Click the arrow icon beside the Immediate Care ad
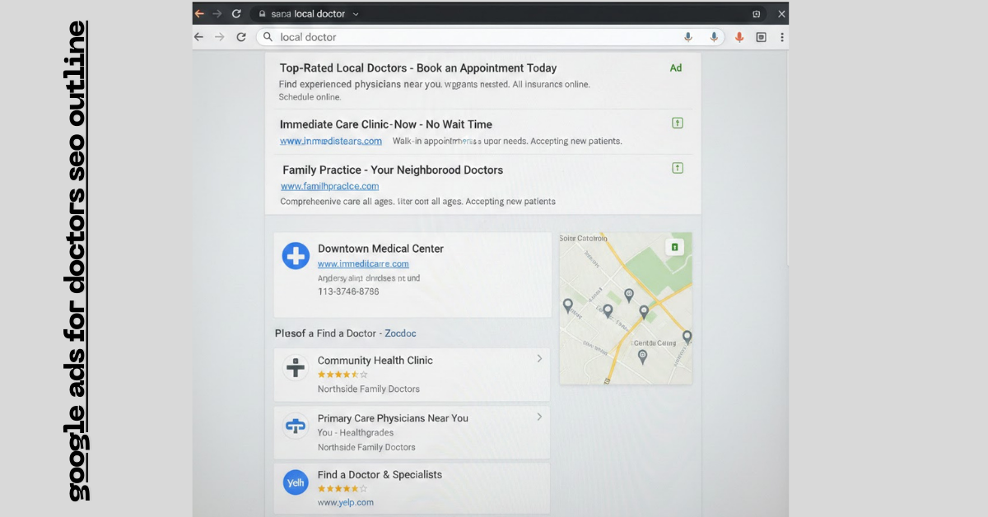Image resolution: width=988 pixels, height=517 pixels. 677,122
